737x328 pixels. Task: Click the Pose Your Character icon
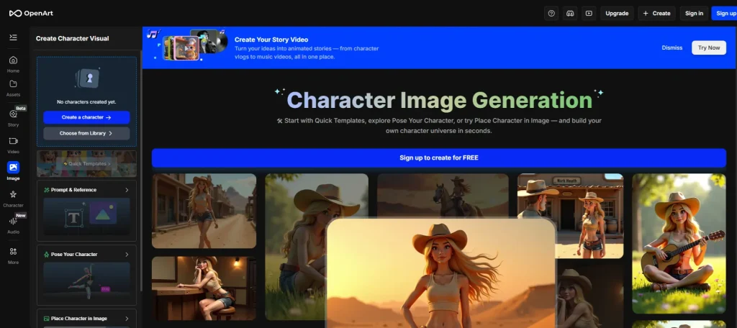coord(46,254)
